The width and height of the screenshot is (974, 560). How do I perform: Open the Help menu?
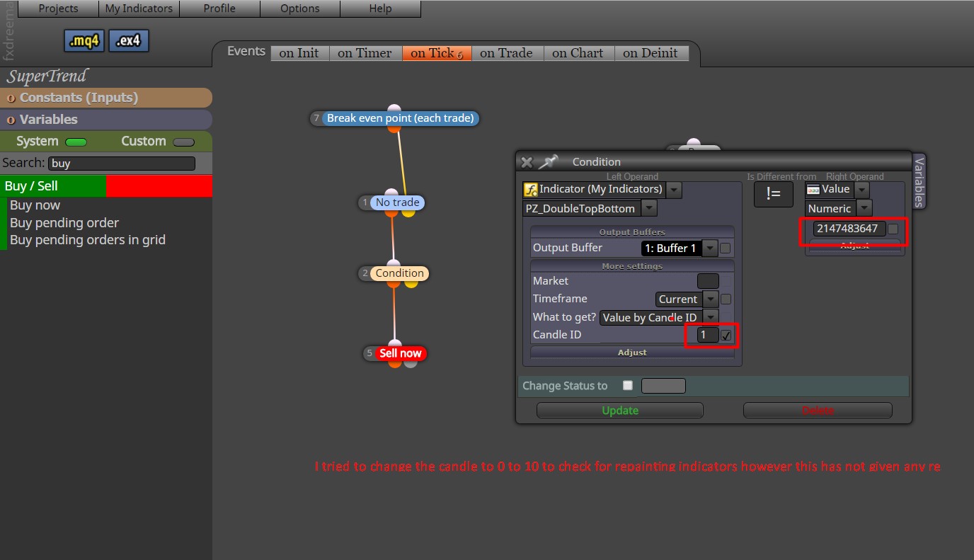click(x=380, y=8)
